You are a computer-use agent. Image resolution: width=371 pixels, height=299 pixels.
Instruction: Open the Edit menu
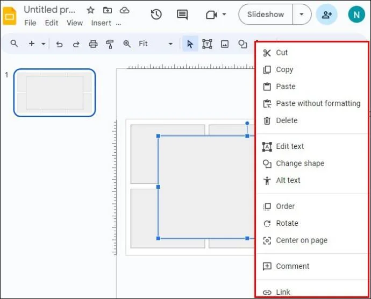tap(52, 23)
